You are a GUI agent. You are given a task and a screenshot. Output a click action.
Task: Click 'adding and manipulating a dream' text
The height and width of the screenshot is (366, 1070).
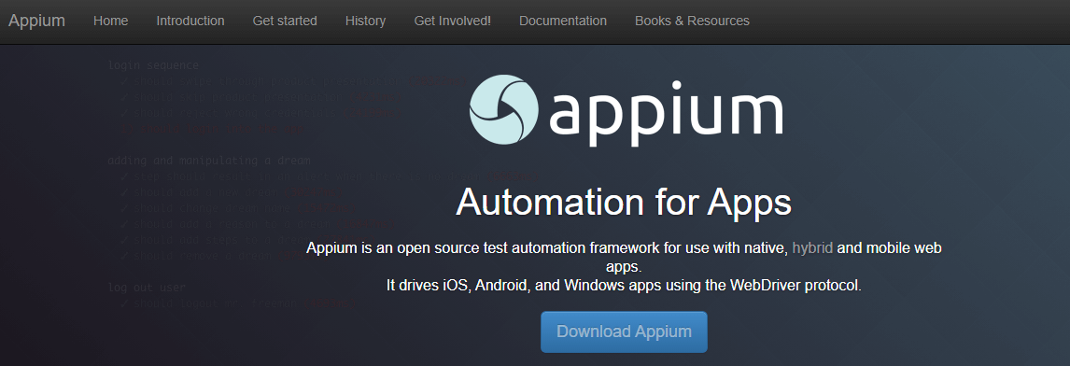click(x=209, y=162)
